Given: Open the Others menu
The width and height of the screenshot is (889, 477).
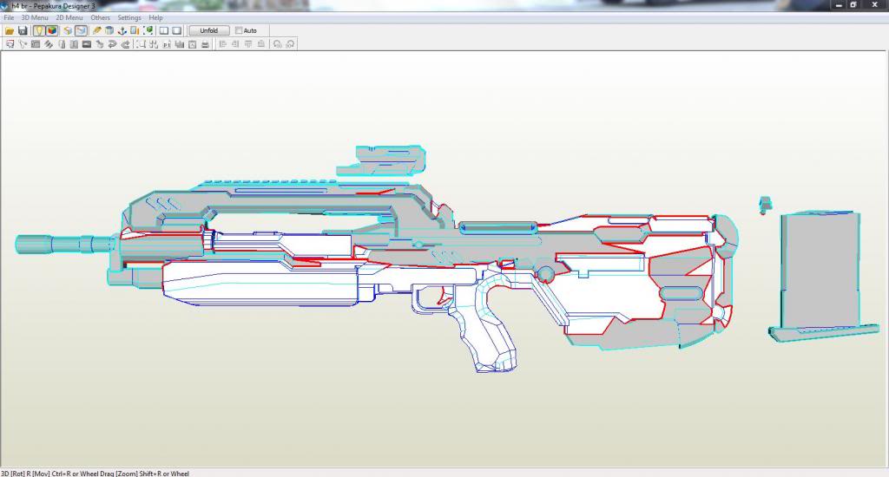Looking at the screenshot, I should pos(101,17).
